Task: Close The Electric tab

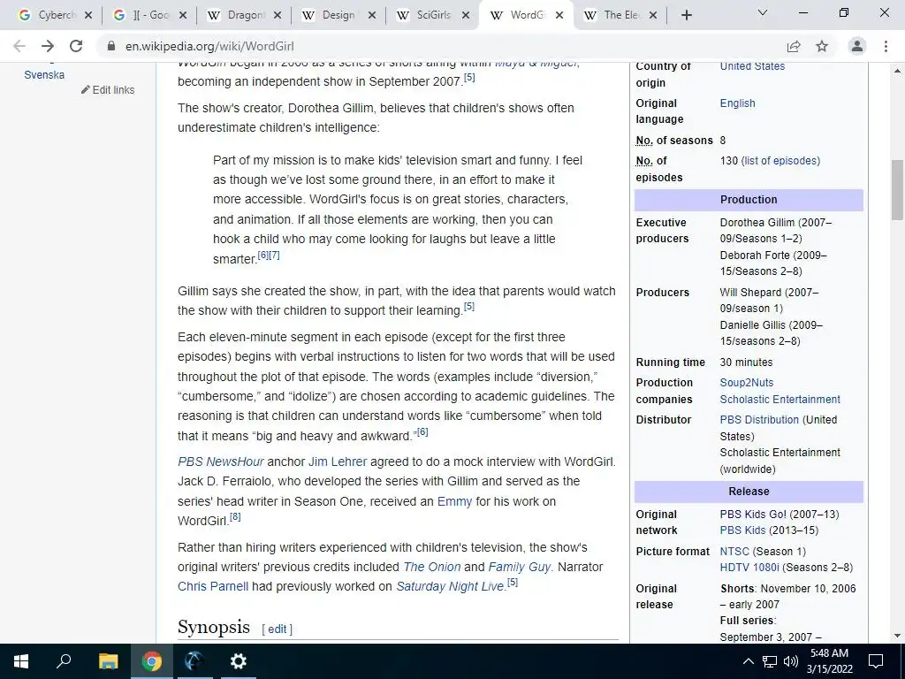Action: 653,16
